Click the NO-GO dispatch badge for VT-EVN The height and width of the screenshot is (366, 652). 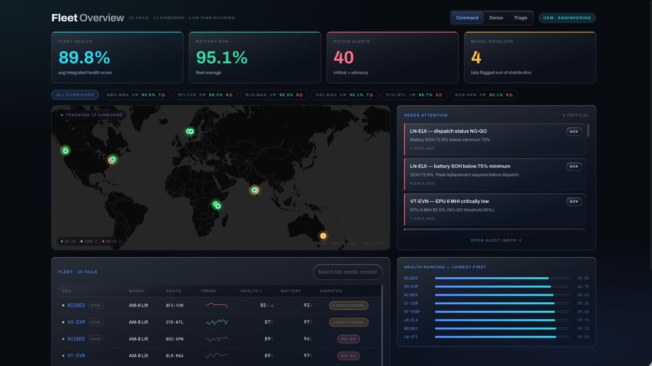tap(348, 356)
